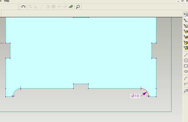188x122 pixels.
Task: Select the Arc drawing tool
Action: [186, 78]
